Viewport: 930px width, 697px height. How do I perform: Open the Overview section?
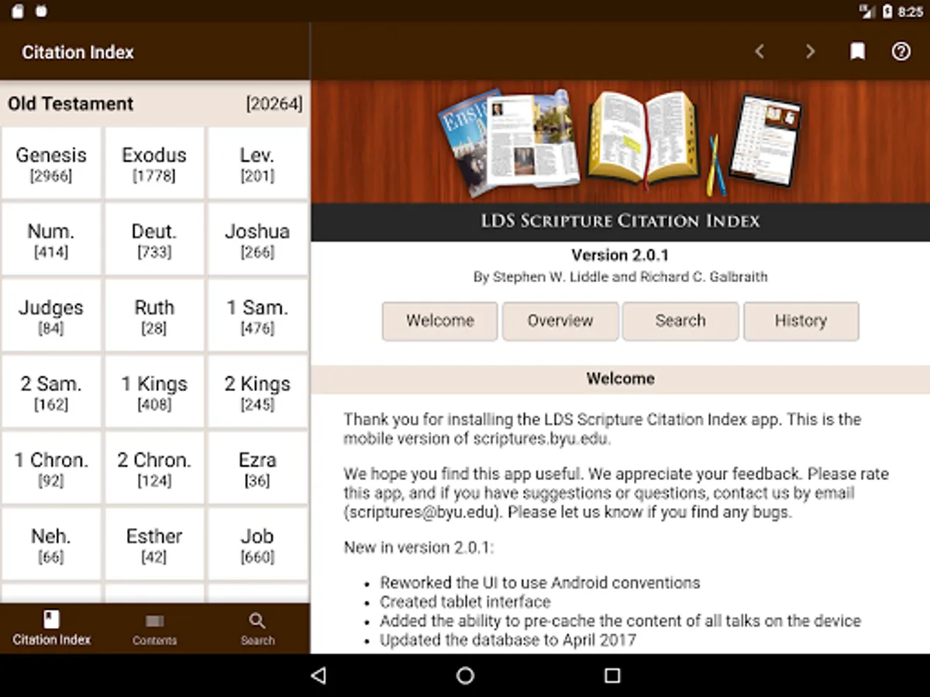click(x=560, y=321)
